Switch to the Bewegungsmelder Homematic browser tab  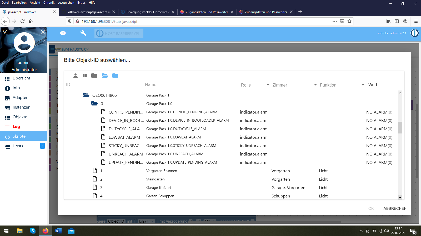point(148,12)
